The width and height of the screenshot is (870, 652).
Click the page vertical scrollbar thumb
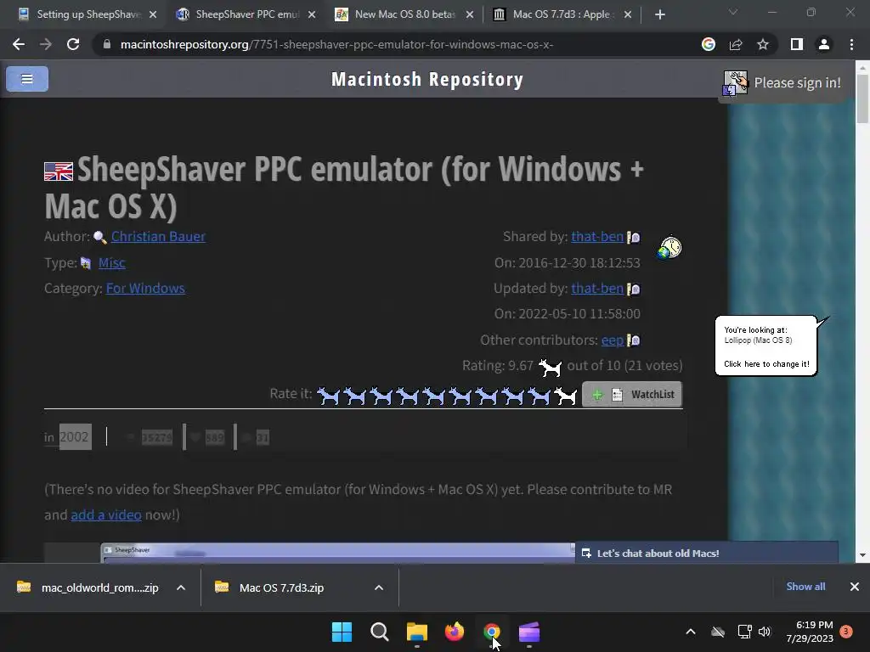point(862,98)
